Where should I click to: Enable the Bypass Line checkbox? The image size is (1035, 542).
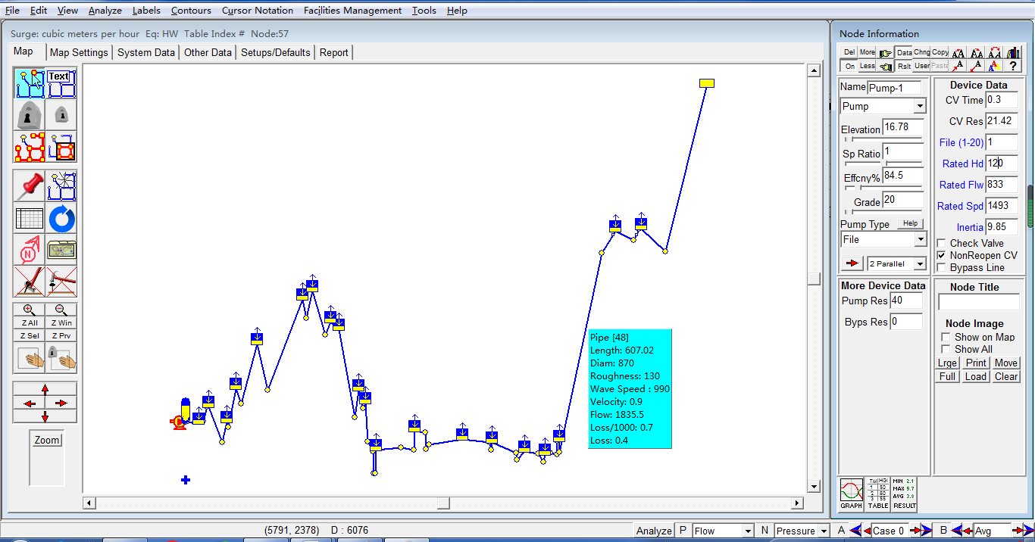tap(941, 267)
